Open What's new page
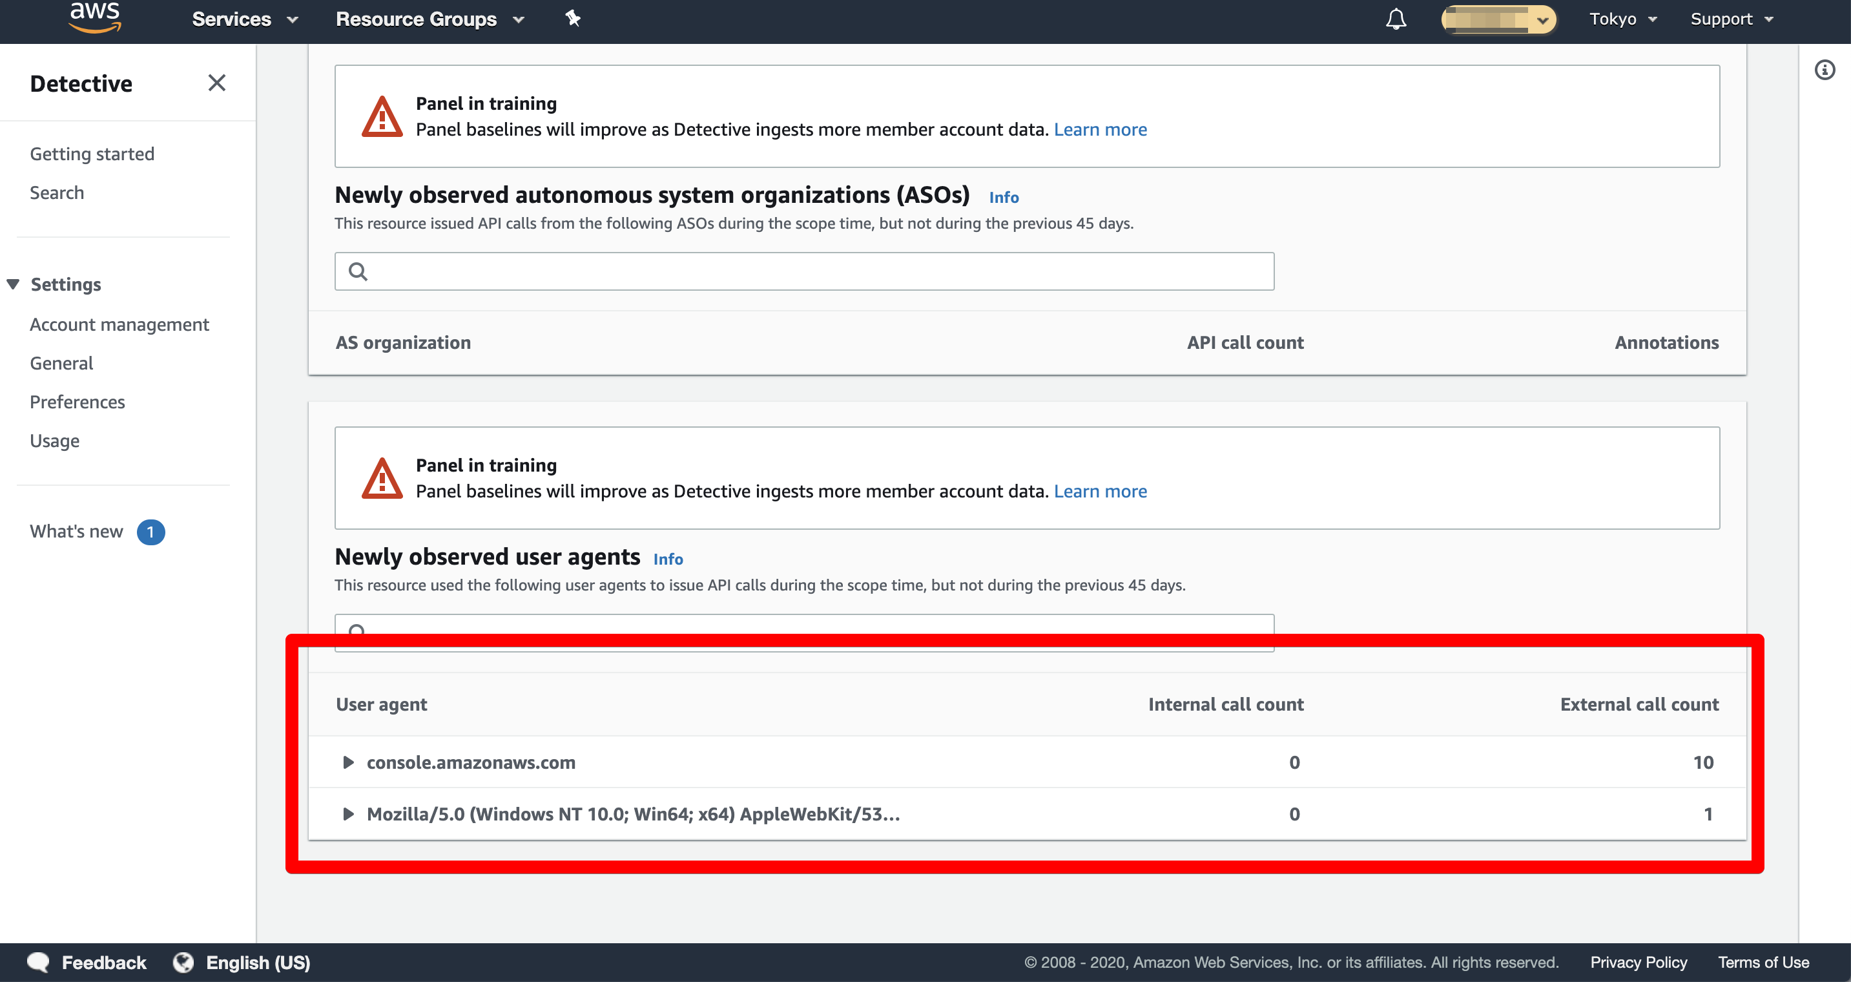This screenshot has height=982, width=1851. [x=76, y=531]
